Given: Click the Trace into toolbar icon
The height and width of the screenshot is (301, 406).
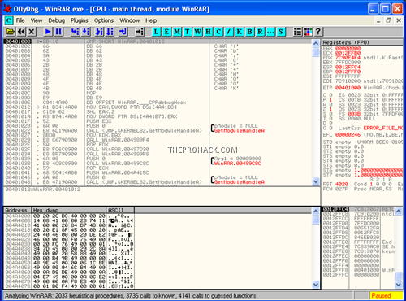Looking at the screenshot, I should [x=99, y=32].
